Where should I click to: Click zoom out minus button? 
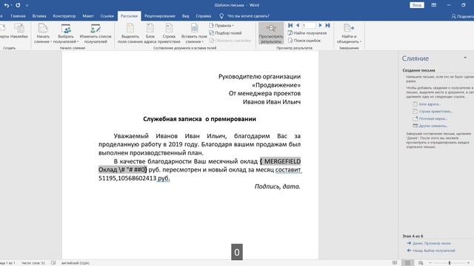pyautogui.click(x=430, y=263)
